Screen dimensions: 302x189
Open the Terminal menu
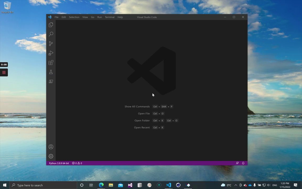110,17
